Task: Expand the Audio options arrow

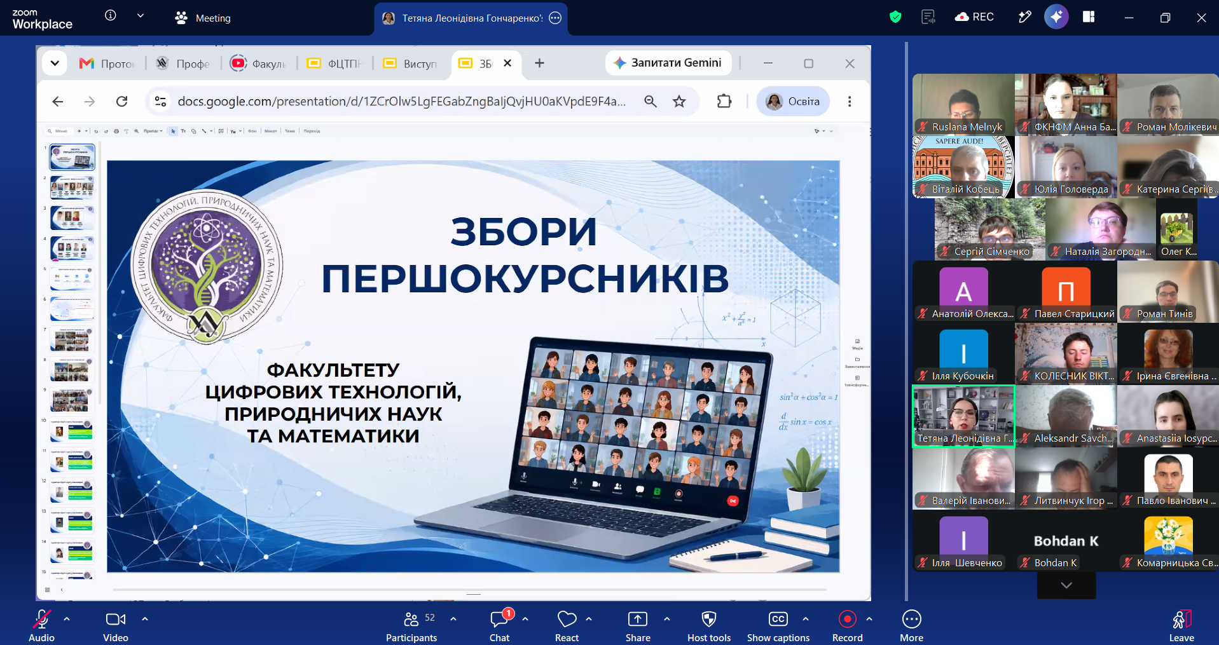Action: [67, 618]
